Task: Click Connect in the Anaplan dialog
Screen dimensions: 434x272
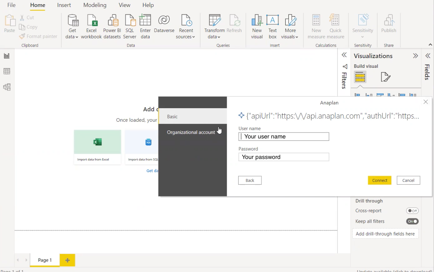Action: (379, 180)
